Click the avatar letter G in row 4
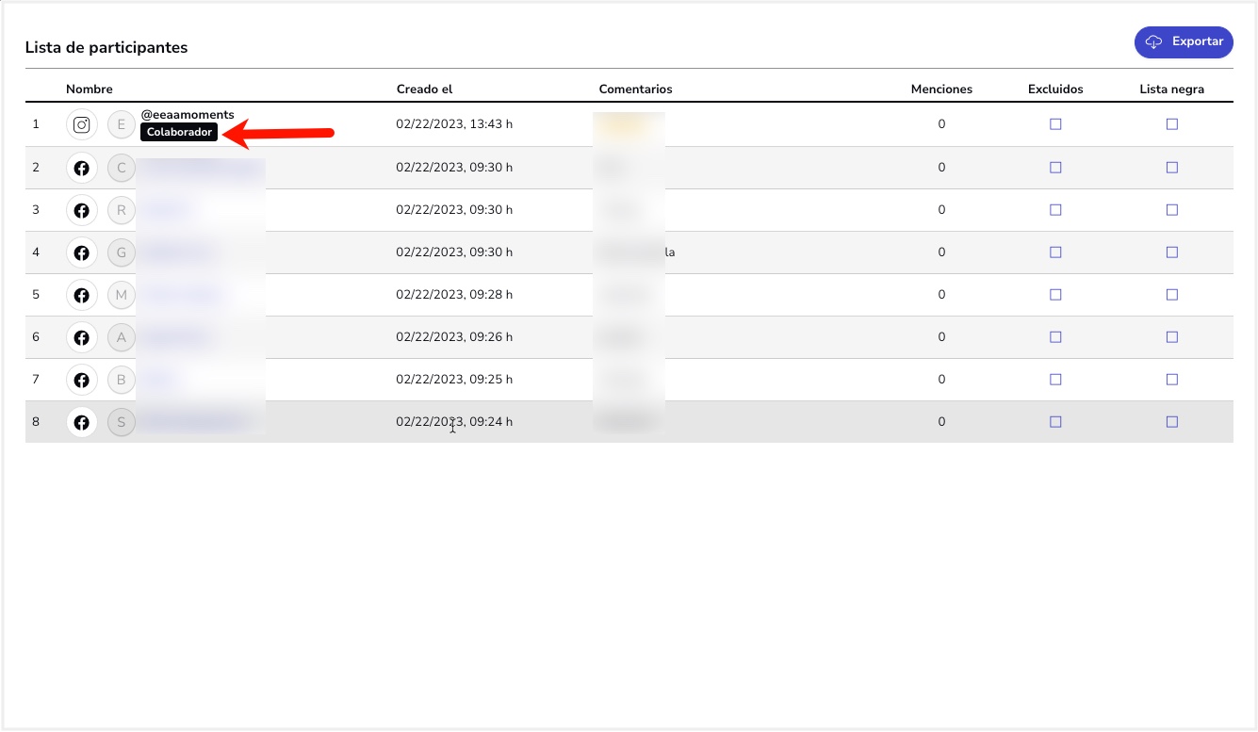This screenshot has width=1258, height=732. pyautogui.click(x=121, y=252)
